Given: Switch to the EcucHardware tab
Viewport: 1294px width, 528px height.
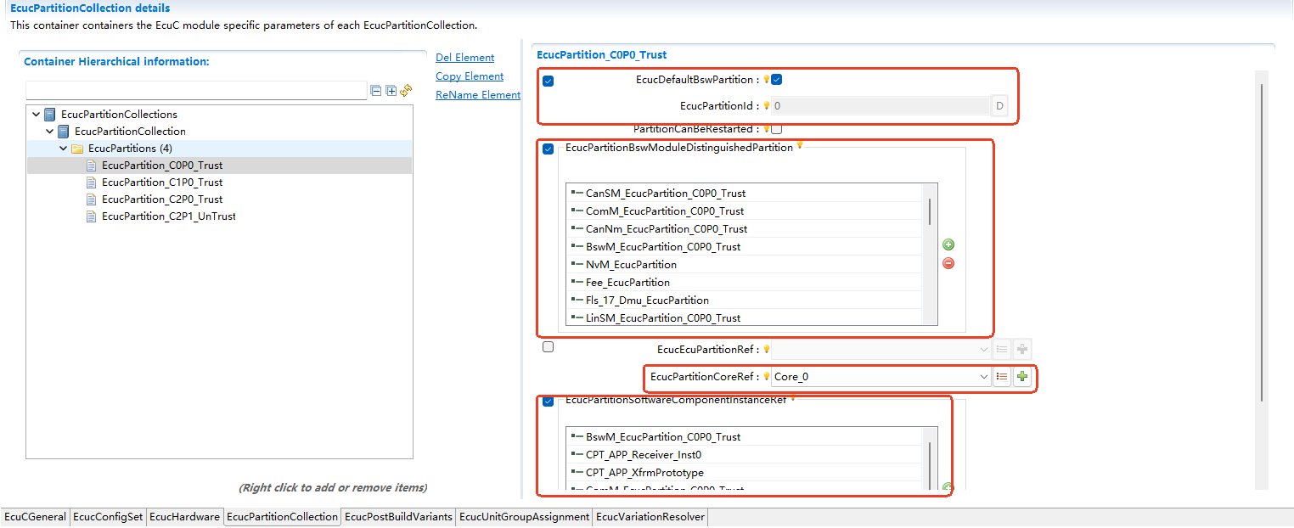Looking at the screenshot, I should [184, 517].
